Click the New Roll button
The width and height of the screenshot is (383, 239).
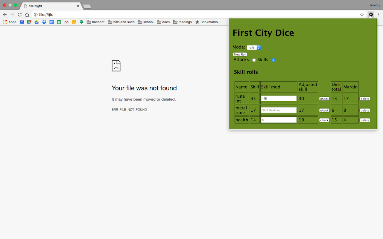point(240,54)
